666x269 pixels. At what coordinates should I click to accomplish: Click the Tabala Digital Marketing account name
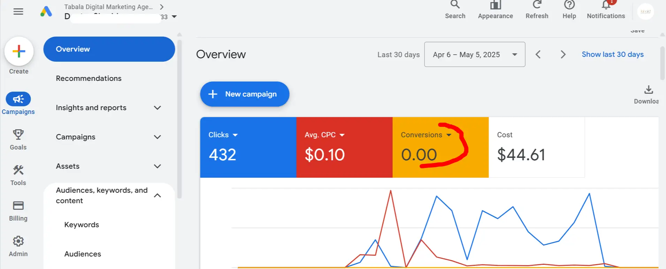[x=108, y=7]
